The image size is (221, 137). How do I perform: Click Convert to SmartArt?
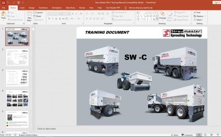tap(122, 20)
